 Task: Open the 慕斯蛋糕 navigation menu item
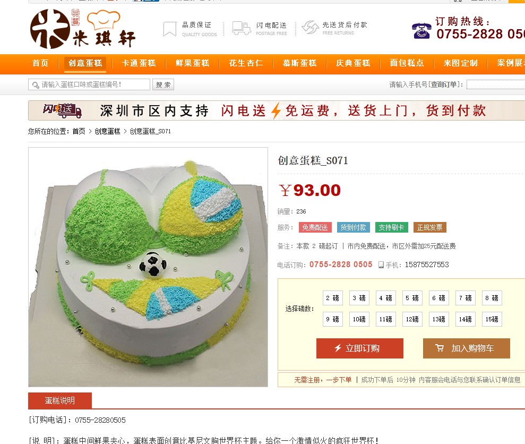(x=299, y=63)
